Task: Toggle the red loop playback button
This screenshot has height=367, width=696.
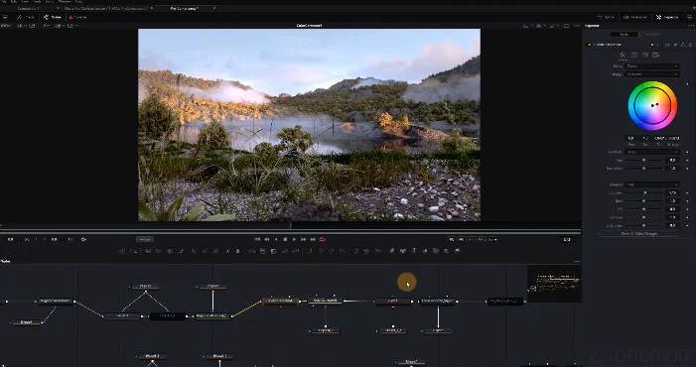Action: pos(323,239)
